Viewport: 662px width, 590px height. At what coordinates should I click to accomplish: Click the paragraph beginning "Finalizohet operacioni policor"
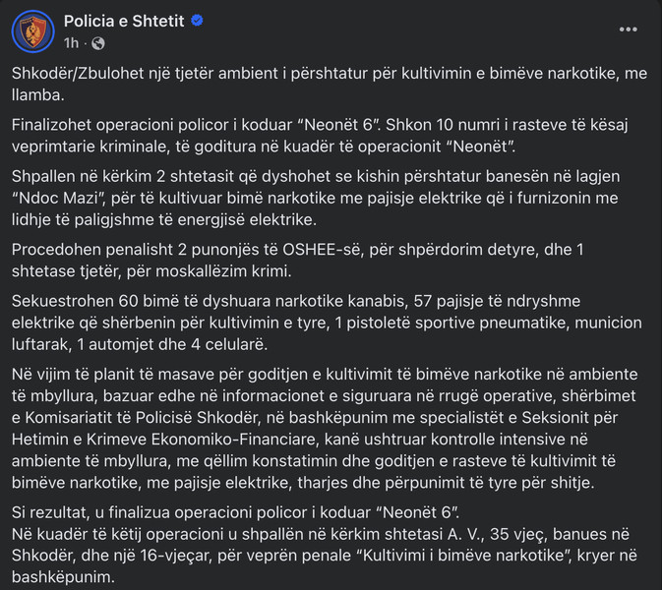(320, 136)
